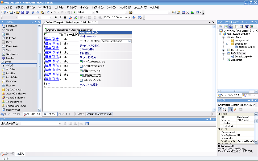258x161 pixels.
Task: Select the Repeater control in the toolbox
Action: click(x=11, y=86)
